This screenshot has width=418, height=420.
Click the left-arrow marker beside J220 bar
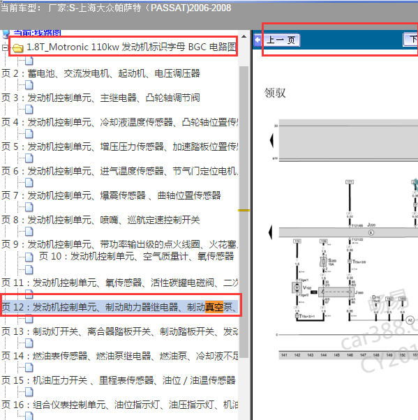click(x=271, y=232)
